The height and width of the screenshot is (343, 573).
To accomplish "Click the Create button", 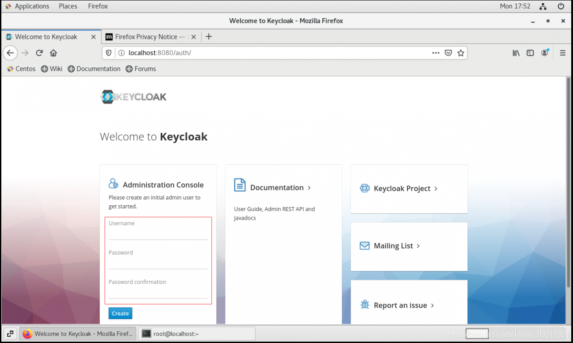I will click(120, 313).
